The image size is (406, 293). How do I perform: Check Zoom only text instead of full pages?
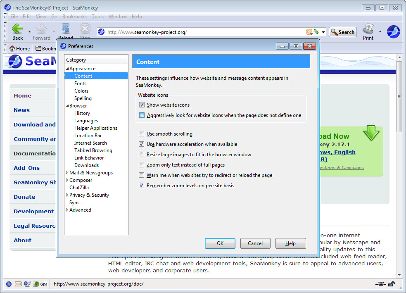(141, 165)
